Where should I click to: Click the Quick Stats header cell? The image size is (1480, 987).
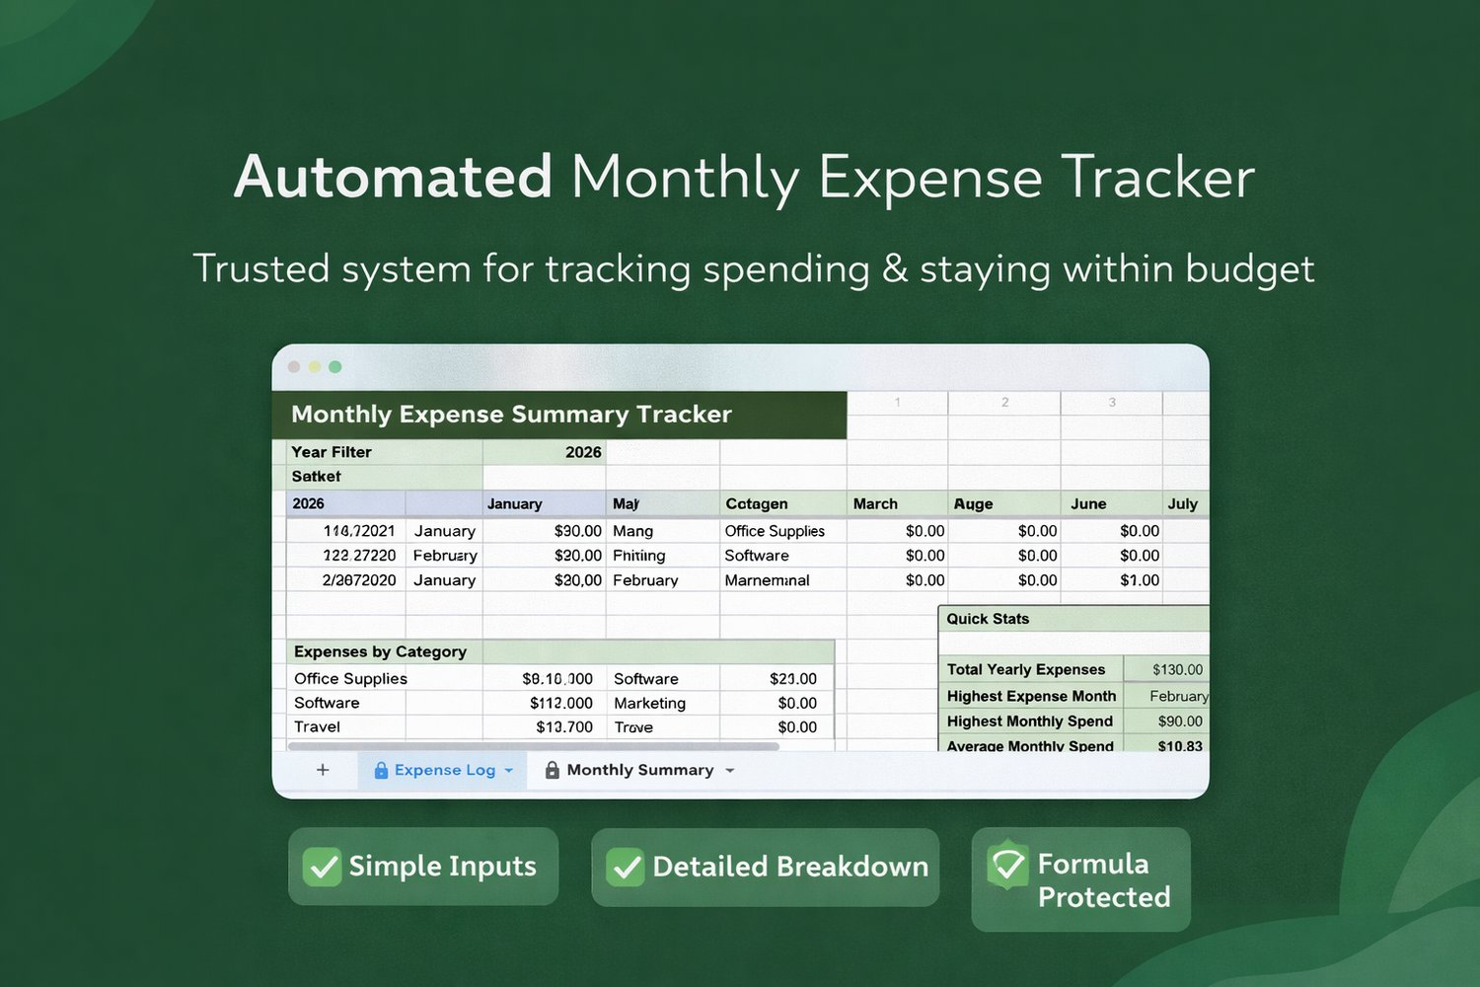(x=1073, y=619)
